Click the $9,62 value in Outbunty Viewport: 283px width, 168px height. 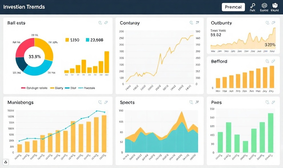point(216,35)
